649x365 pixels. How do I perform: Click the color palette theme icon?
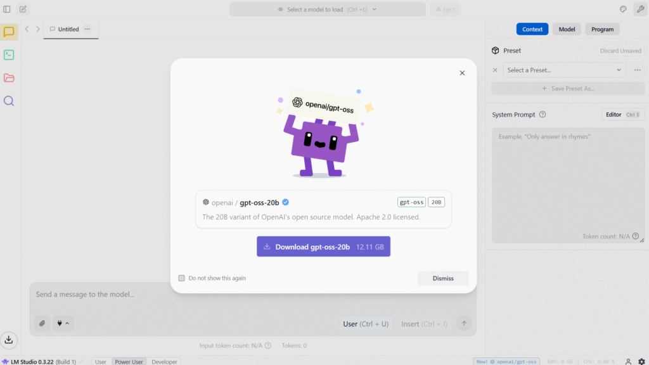622,10
